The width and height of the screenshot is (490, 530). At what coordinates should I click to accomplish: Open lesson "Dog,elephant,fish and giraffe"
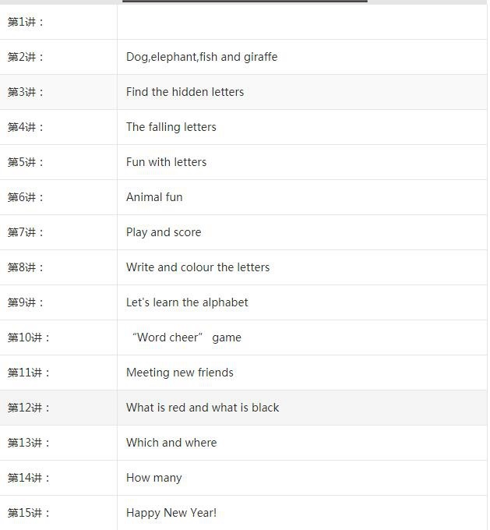[201, 57]
